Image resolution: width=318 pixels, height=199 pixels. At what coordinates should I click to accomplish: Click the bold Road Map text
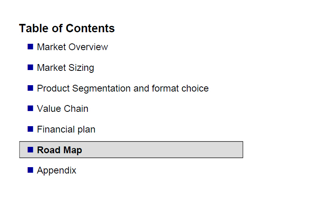point(59,150)
